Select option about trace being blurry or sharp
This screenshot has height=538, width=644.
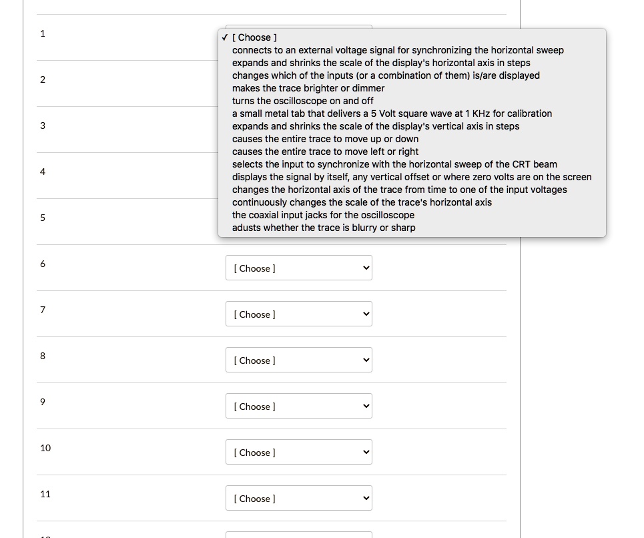(324, 228)
